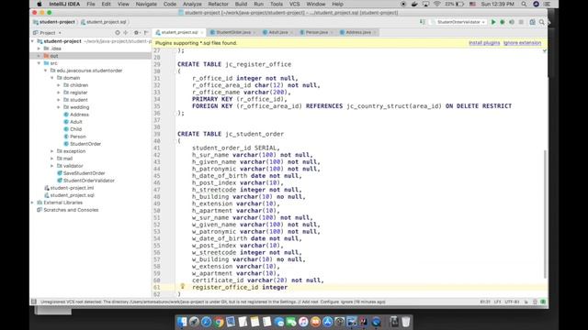Screen dimensions: 588x330
Task: Open Project panel settings gear
Action: (137, 33)
